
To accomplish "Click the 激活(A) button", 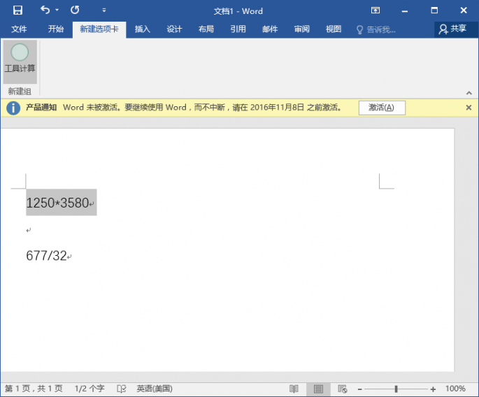I will click(382, 108).
